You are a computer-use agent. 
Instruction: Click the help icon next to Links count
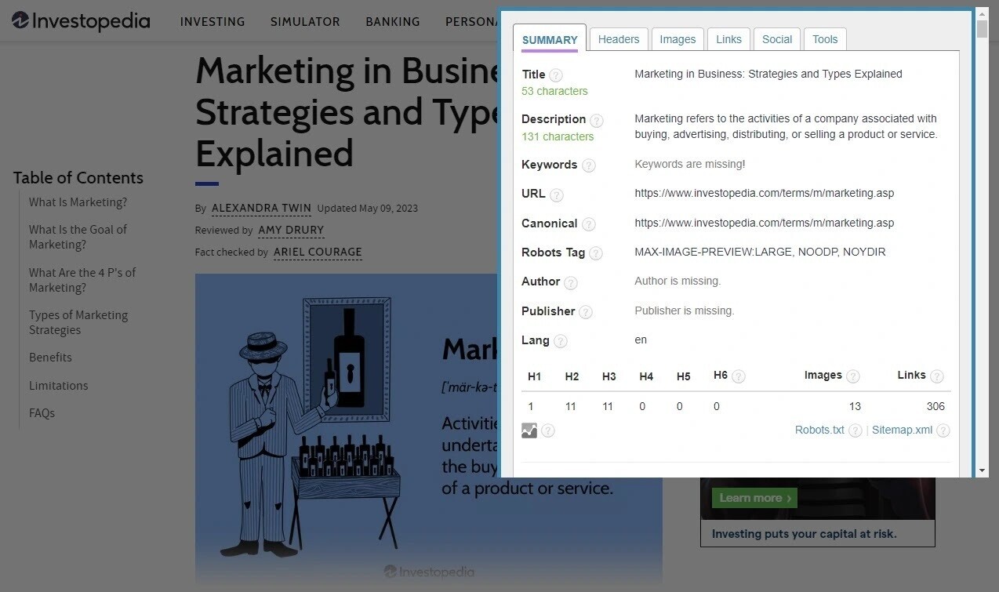pyautogui.click(x=937, y=376)
